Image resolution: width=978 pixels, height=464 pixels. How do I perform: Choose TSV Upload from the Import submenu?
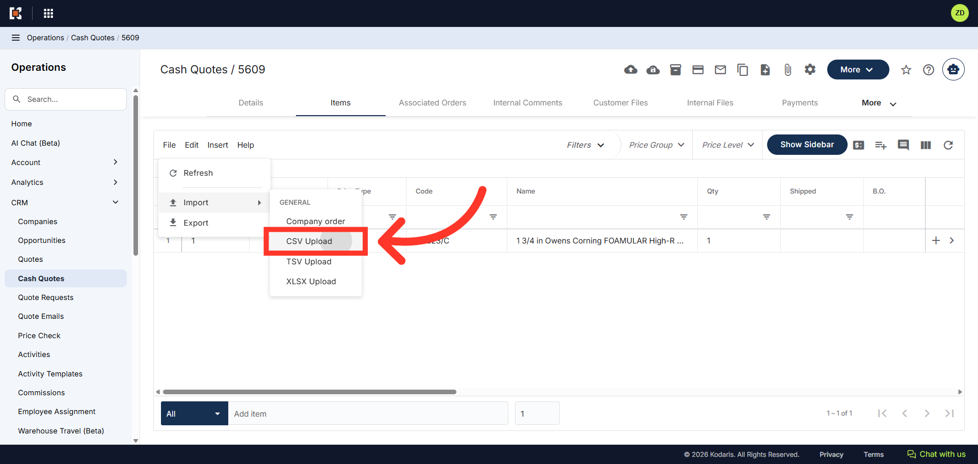point(316,262)
